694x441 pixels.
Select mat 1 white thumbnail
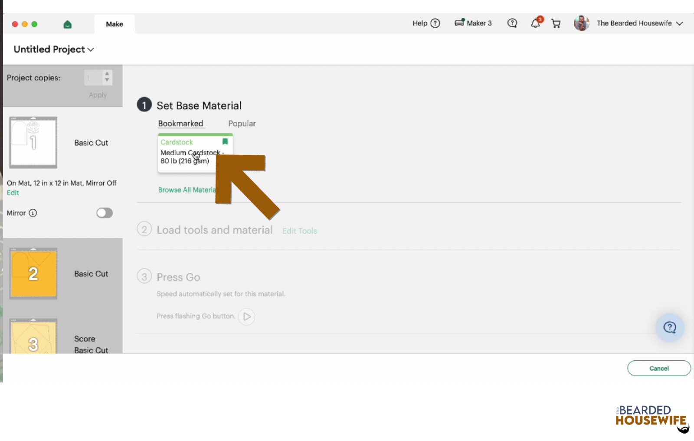33,142
